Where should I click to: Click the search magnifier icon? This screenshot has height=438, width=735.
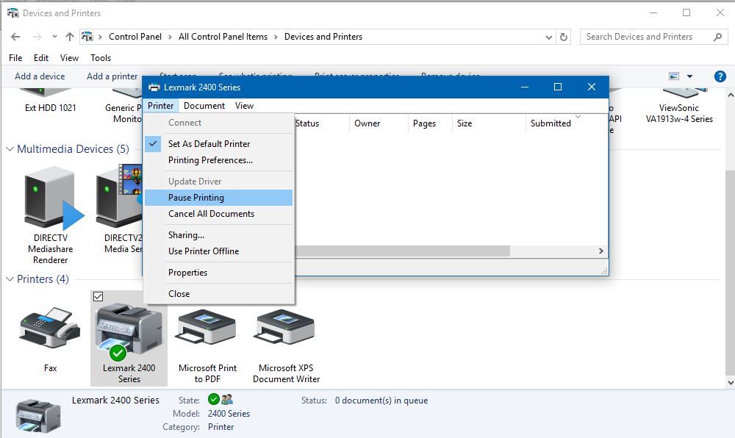tap(717, 37)
